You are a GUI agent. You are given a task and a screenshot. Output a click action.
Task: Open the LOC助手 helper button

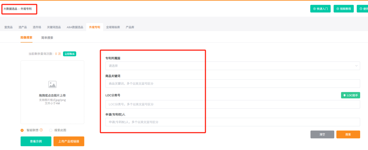point(350,95)
